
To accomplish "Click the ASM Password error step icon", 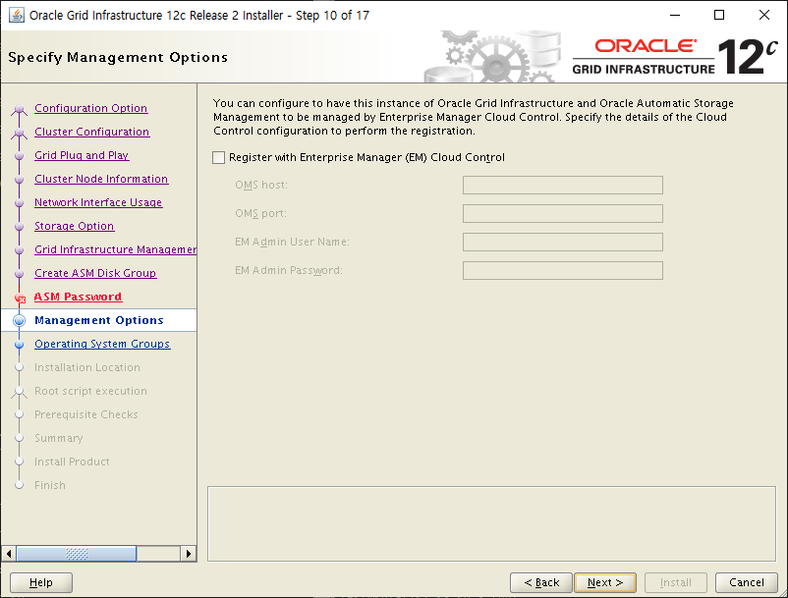I will pos(20,299).
